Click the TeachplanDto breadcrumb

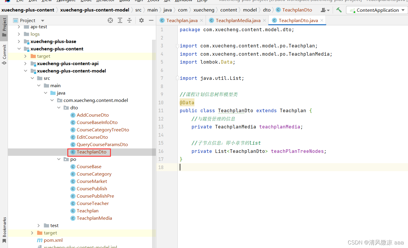(297, 10)
